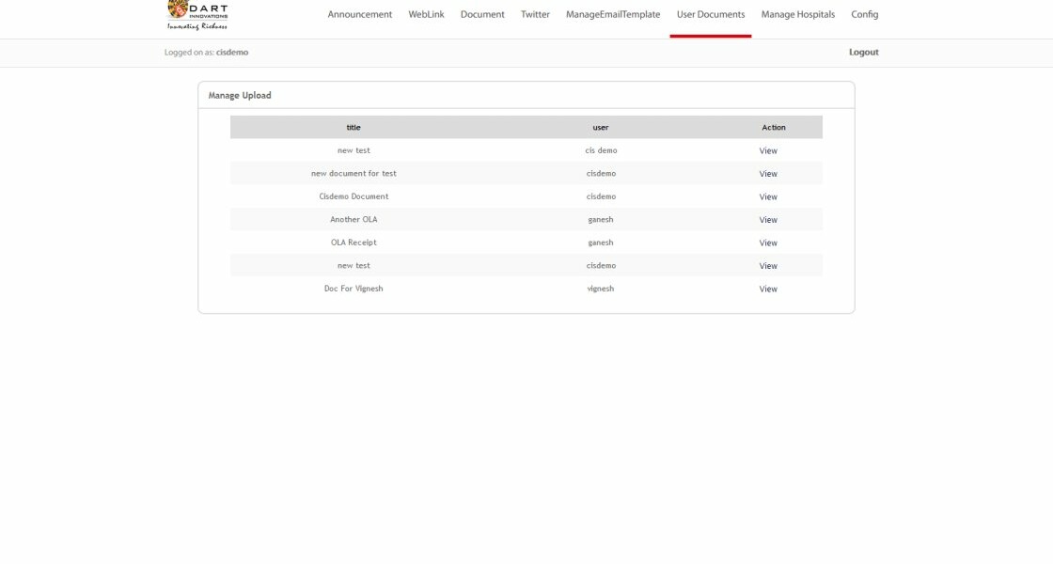1053x564 pixels.
Task: View the 'Another OLA' document
Action: point(768,220)
